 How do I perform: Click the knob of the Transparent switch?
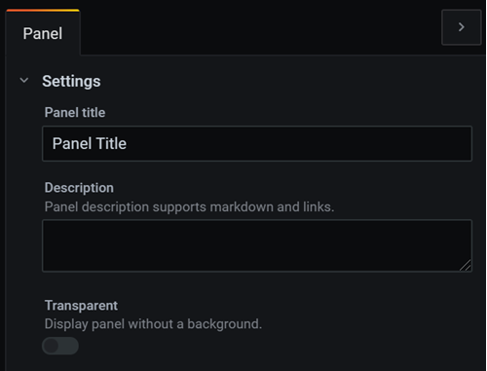click(x=52, y=346)
